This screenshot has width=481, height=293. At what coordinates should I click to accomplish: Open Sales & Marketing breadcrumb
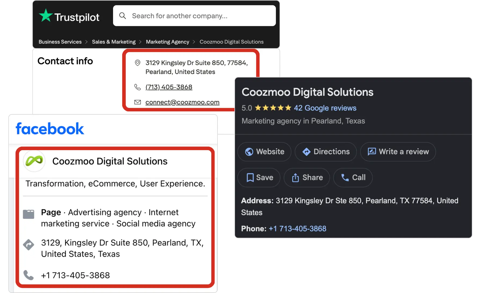click(114, 42)
